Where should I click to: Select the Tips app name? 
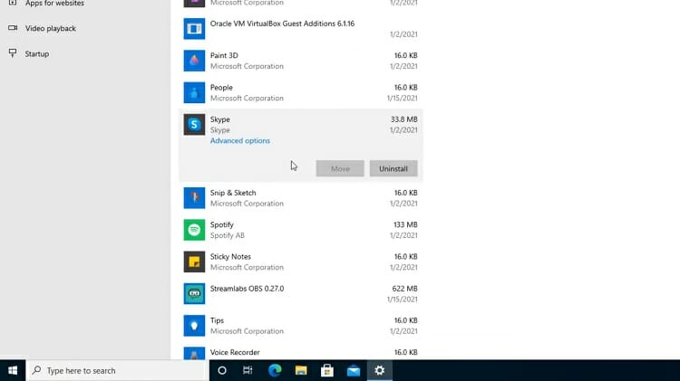pyautogui.click(x=217, y=321)
